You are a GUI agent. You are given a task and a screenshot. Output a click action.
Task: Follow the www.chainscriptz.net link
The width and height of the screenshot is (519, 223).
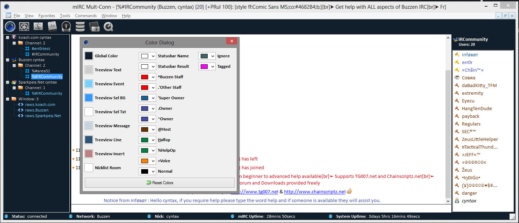point(315,192)
